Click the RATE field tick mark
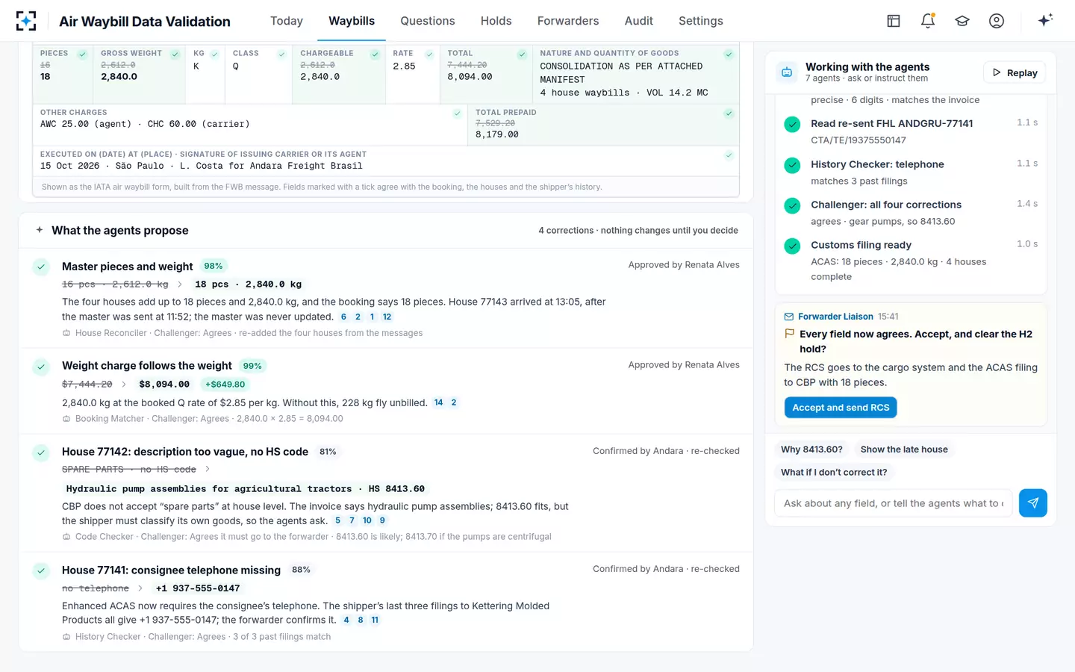1075x672 pixels. [429, 55]
